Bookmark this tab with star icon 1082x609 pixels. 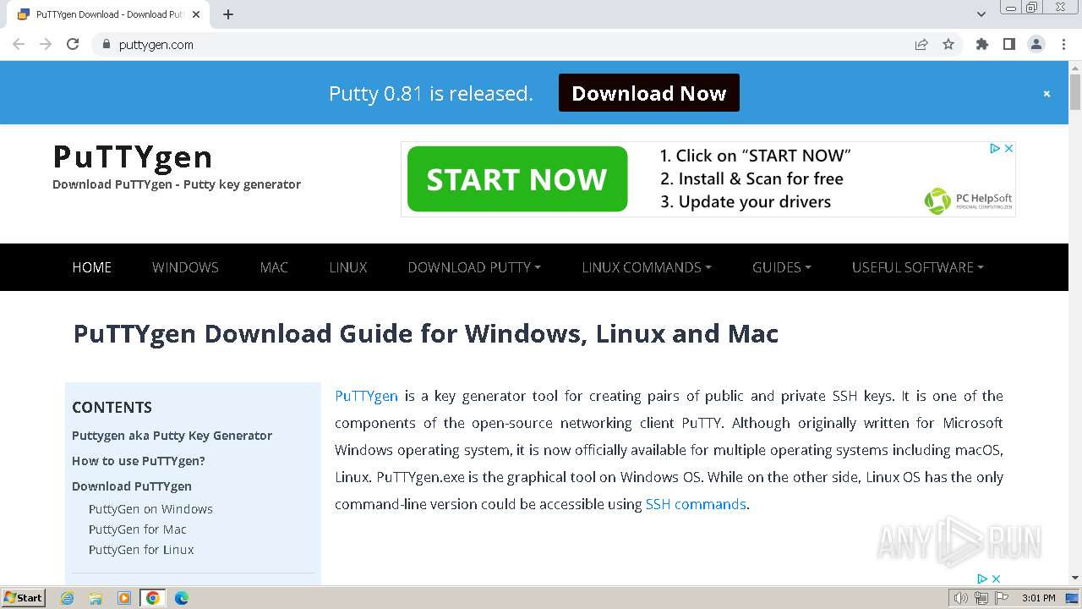pyautogui.click(x=948, y=44)
